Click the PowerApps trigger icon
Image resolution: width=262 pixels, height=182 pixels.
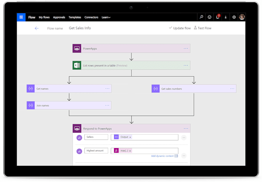(77, 49)
